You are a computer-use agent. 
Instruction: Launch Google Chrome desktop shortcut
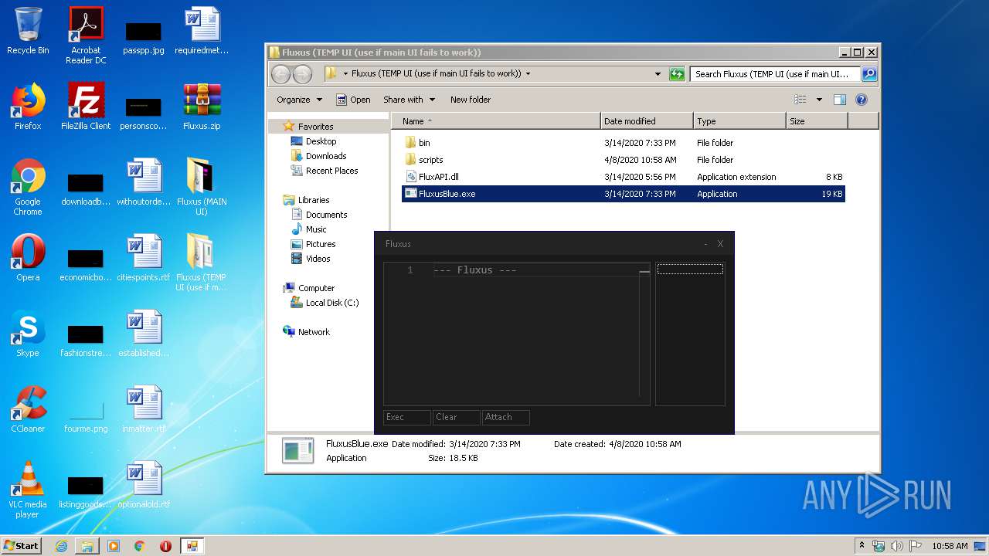[x=28, y=187]
